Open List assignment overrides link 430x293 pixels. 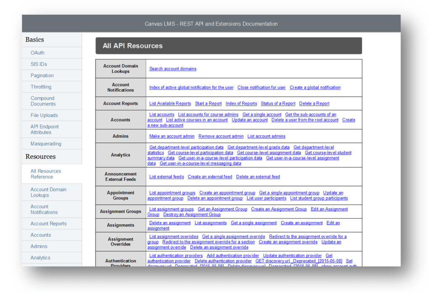(x=173, y=236)
